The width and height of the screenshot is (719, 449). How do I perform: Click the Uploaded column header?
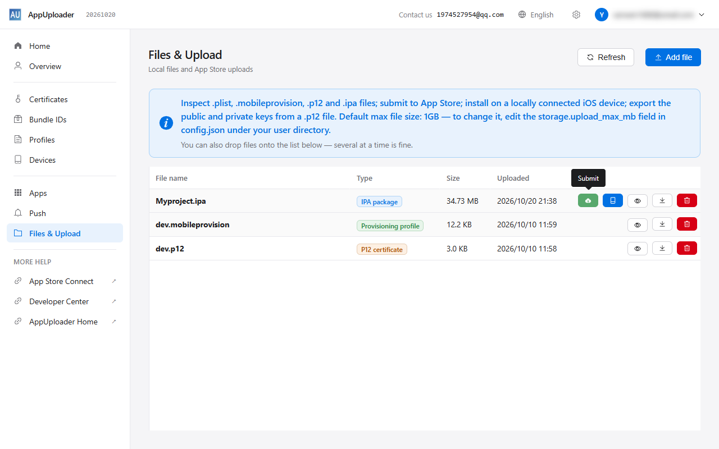click(513, 178)
